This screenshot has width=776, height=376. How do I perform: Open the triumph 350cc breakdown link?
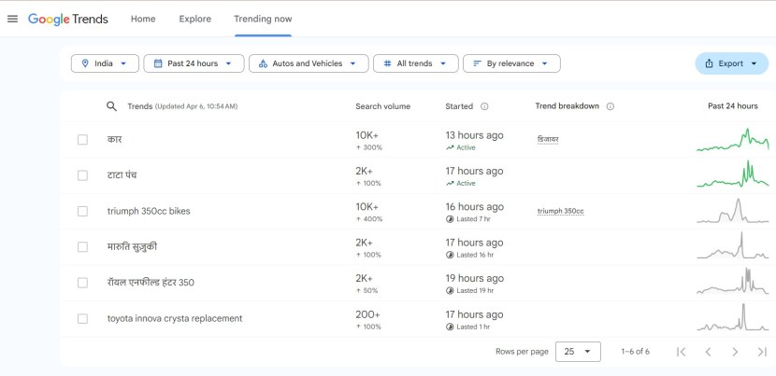click(560, 211)
